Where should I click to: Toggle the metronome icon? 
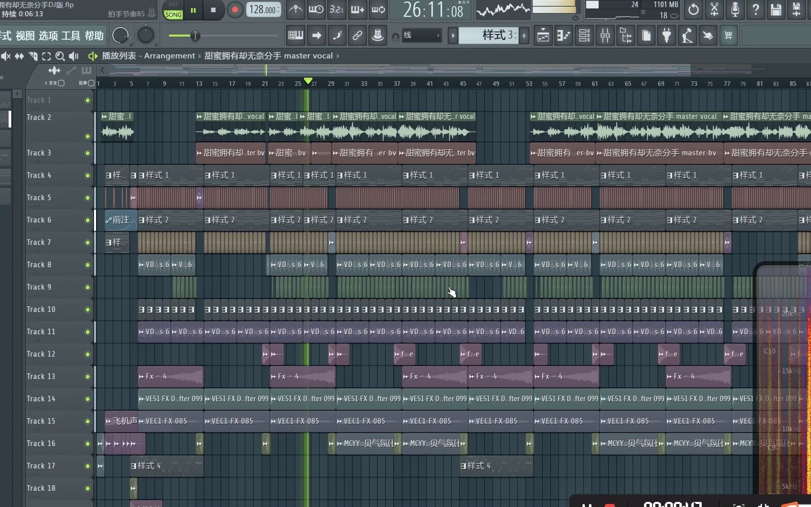[x=295, y=10]
